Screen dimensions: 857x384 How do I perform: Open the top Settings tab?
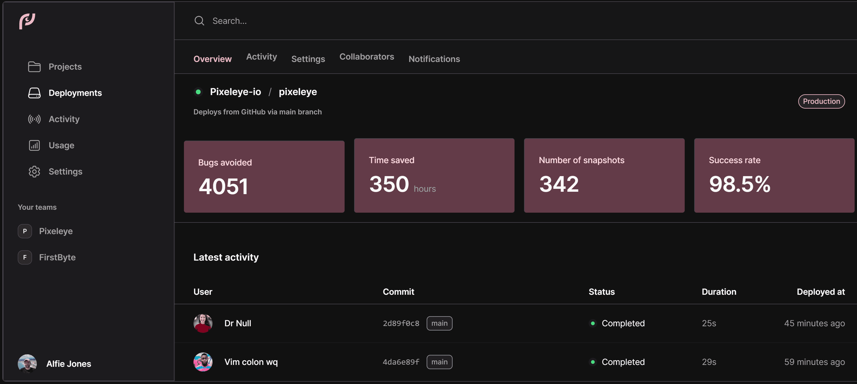click(x=308, y=59)
